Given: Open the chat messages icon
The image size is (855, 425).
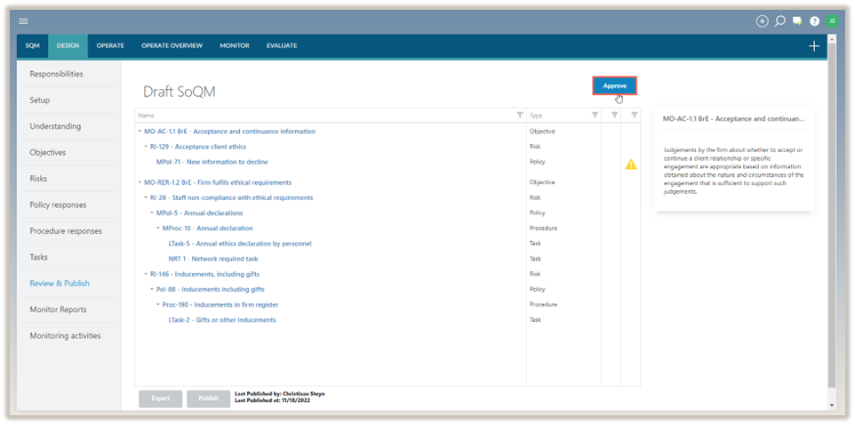Looking at the screenshot, I should (x=797, y=20).
